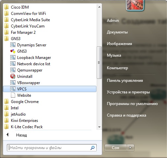Open the jetAudio folder icon
Image resolution: width=167 pixels, height=158 pixels.
pos(6,114)
